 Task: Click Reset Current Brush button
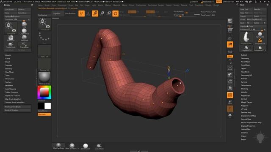click(x=17, y=107)
